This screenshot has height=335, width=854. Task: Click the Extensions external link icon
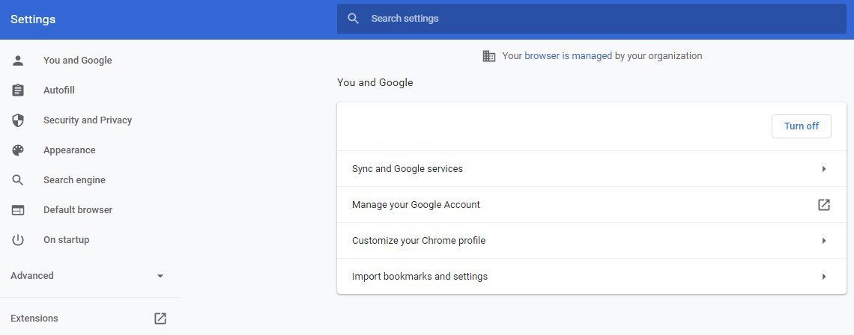pyautogui.click(x=160, y=319)
